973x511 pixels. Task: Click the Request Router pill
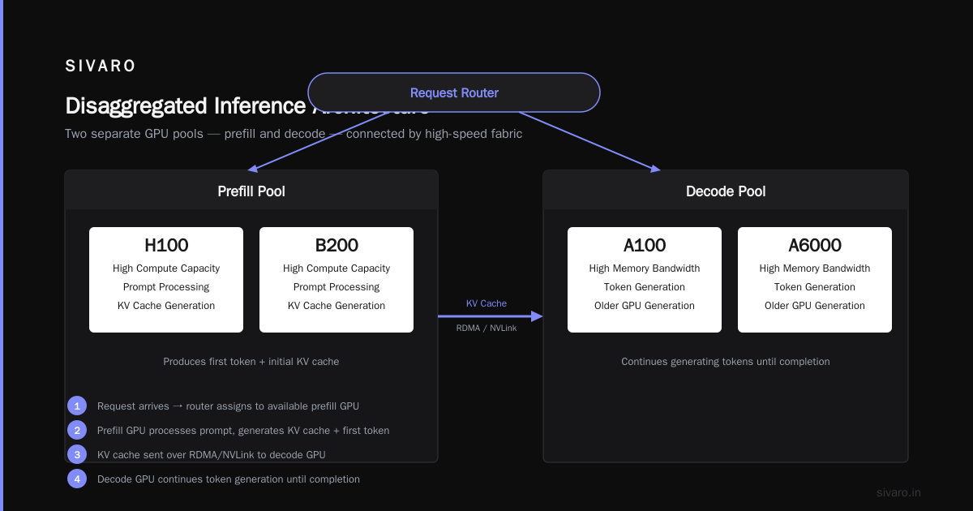pos(454,92)
